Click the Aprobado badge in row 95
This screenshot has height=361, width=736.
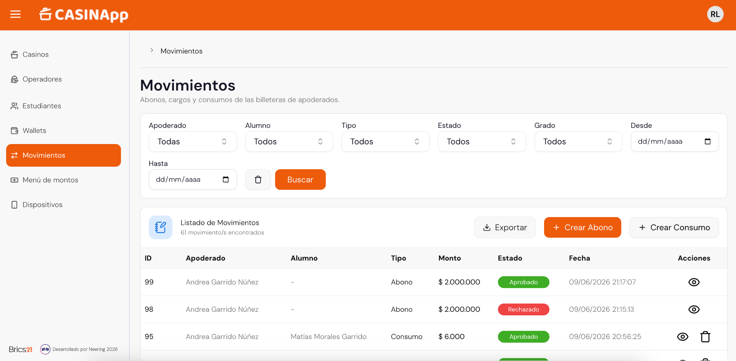524,337
